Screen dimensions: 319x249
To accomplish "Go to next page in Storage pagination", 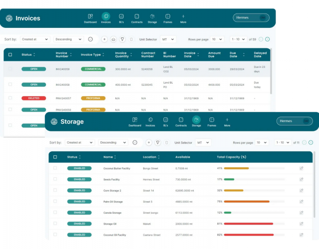I will coord(311,142).
